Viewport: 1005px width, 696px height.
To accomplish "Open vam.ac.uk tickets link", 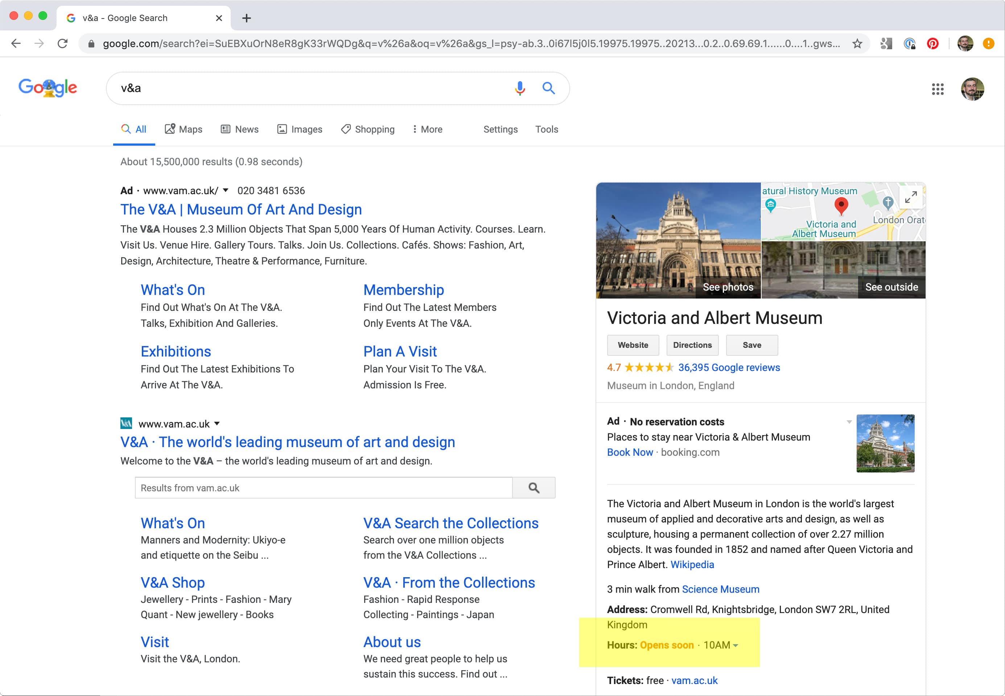I will [x=694, y=680].
